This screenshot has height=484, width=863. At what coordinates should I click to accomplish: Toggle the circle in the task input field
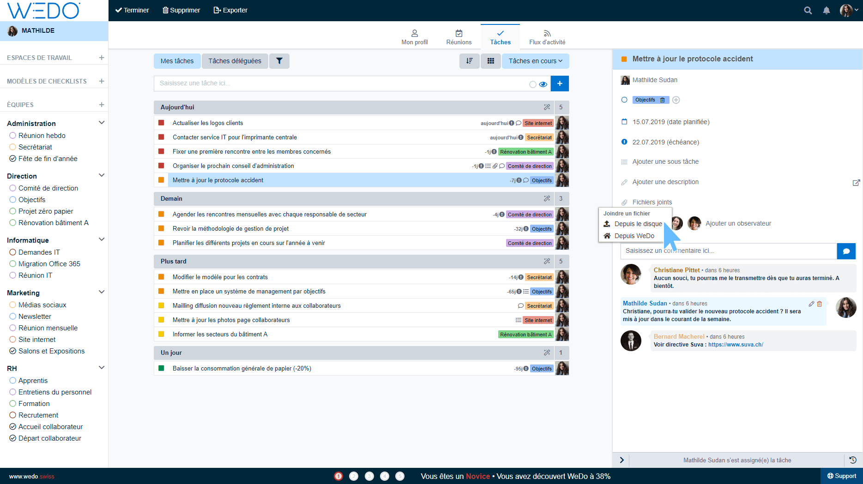[532, 84]
